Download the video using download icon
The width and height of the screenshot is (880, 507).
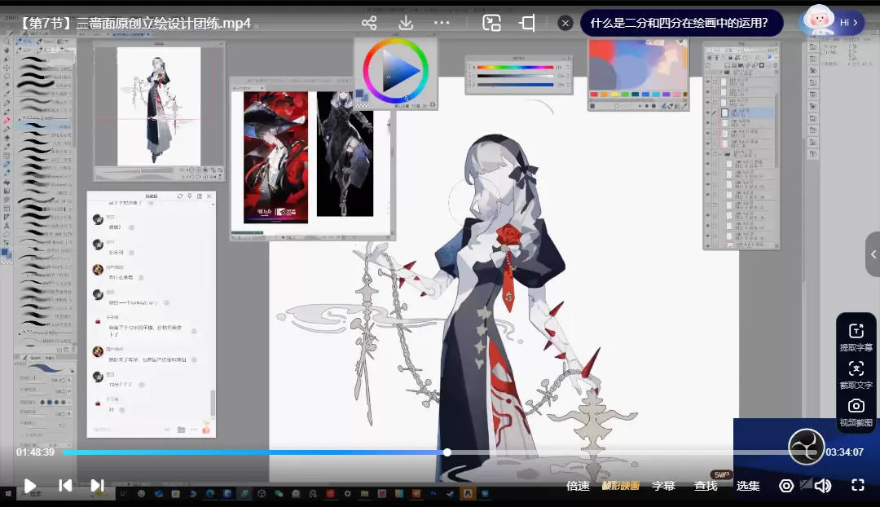tap(406, 23)
